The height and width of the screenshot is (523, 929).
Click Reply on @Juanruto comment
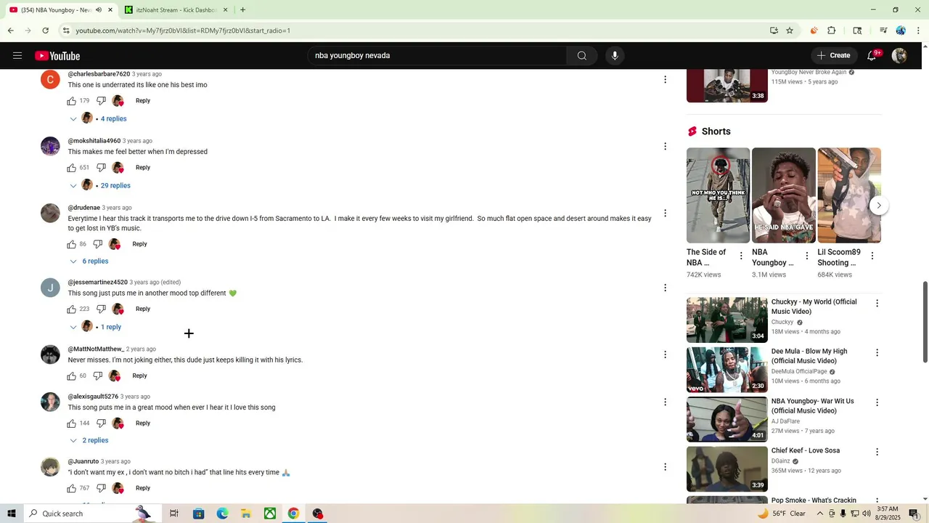(143, 488)
